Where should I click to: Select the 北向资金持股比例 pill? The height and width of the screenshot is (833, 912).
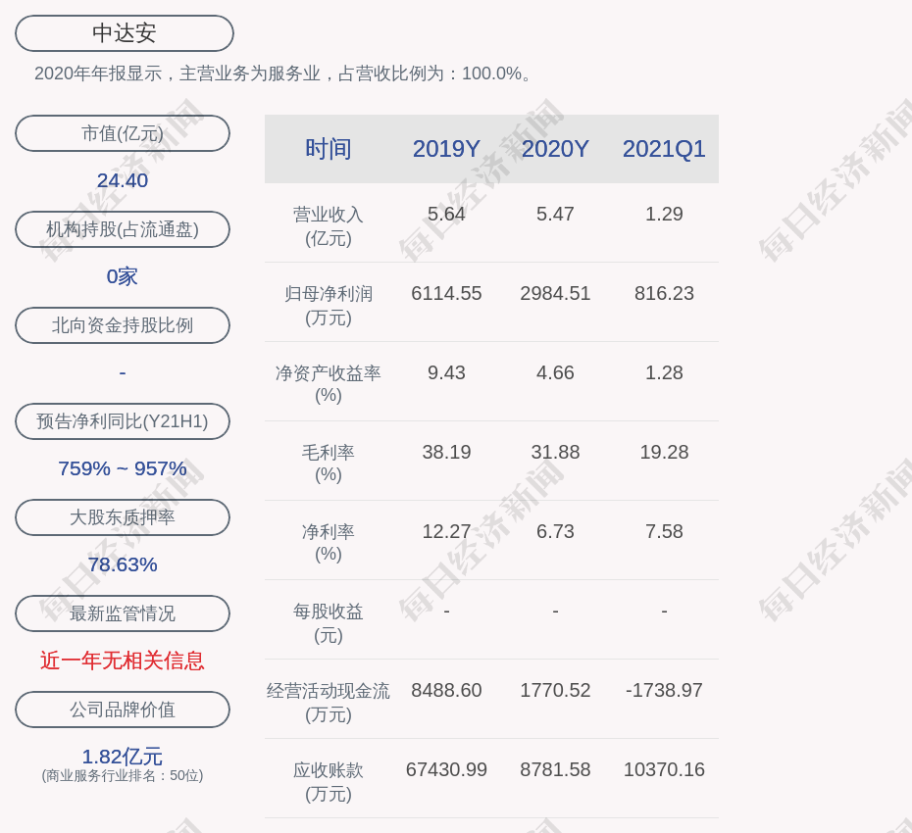[123, 325]
